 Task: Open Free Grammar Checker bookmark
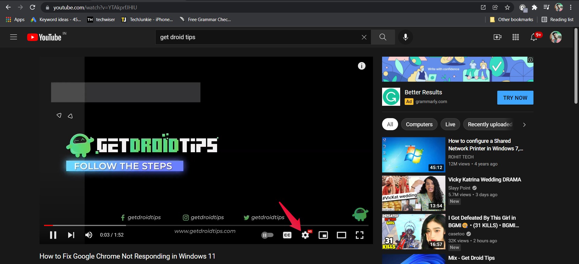click(x=205, y=19)
